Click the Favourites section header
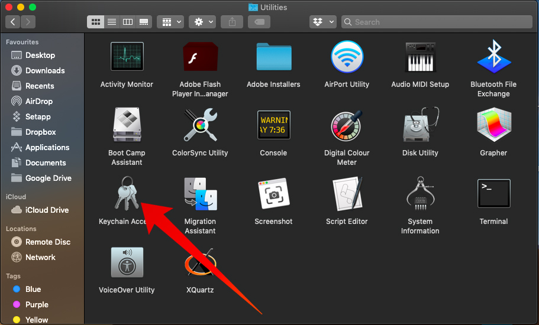Screen dimensions: 539x325 tap(22, 42)
